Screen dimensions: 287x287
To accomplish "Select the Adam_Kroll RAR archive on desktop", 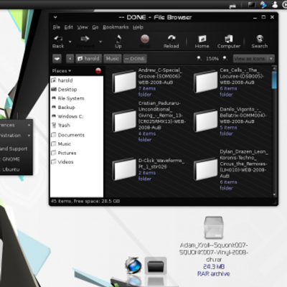I will 214,228.
